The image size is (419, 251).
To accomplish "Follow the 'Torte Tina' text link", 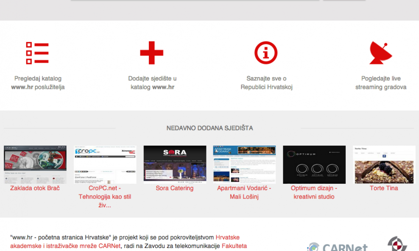I will tap(384, 188).
